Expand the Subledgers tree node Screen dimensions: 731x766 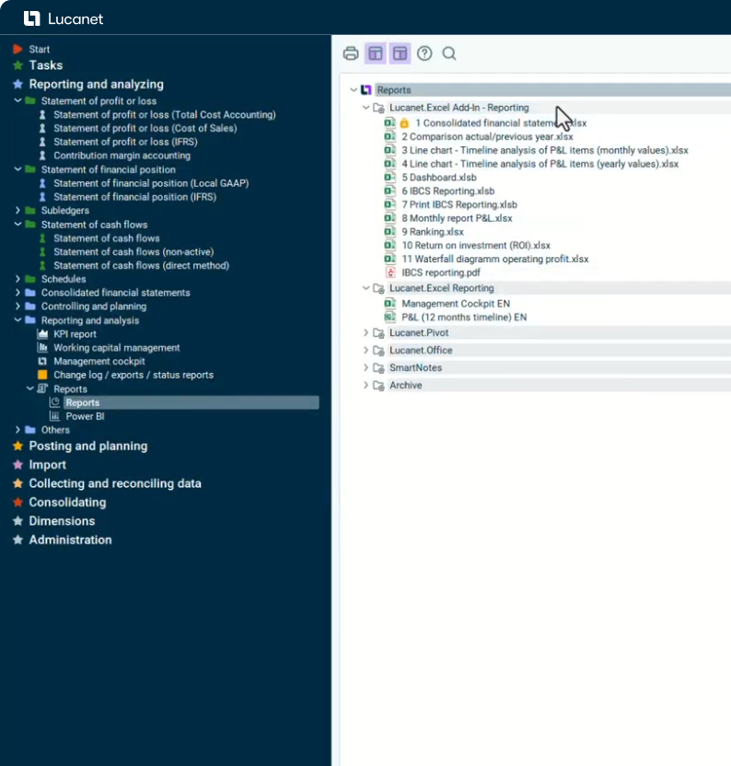click(x=17, y=211)
